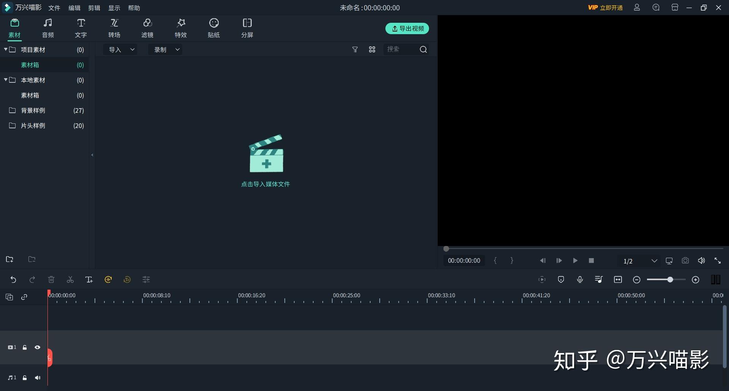729x391 pixels.
Task: Take a snapshot with camera icon
Action: pos(685,261)
